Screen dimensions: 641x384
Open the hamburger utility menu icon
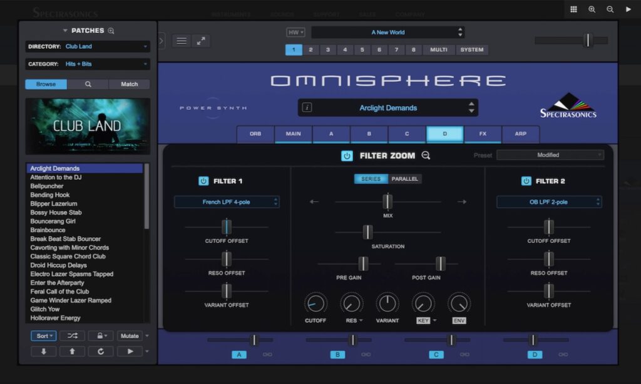click(182, 41)
